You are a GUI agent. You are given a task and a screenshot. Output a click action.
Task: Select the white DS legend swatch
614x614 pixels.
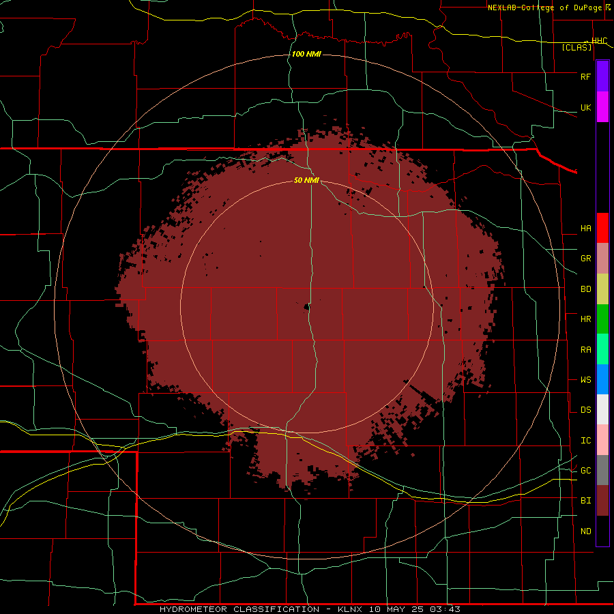[602, 409]
